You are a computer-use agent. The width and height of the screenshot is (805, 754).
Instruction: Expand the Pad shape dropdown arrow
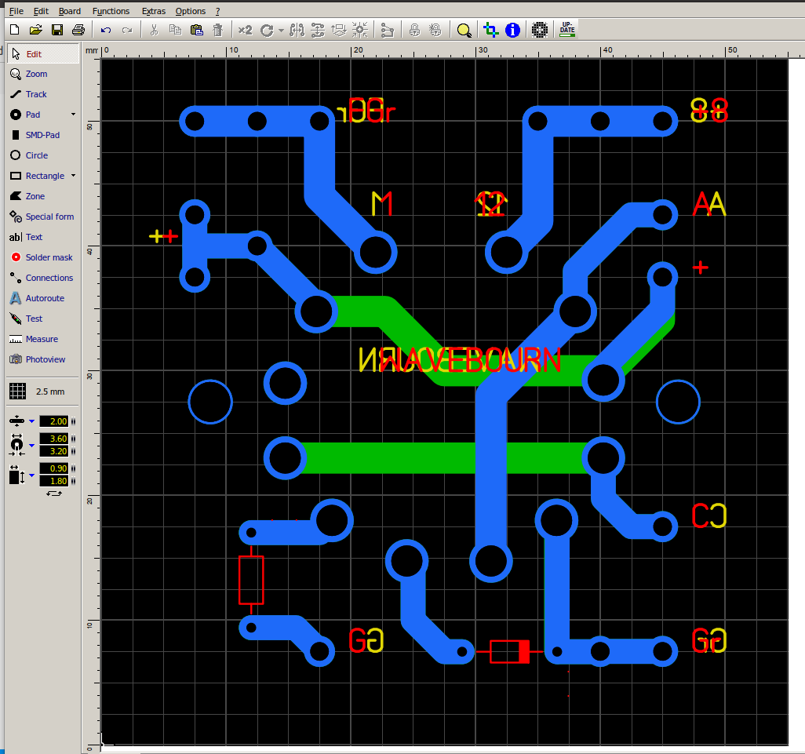(x=74, y=115)
